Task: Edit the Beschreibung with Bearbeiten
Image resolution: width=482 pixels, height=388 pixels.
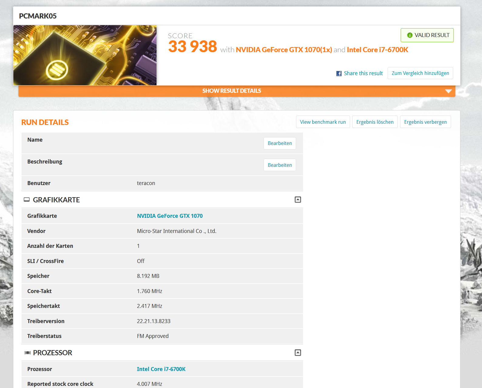Action: point(280,165)
